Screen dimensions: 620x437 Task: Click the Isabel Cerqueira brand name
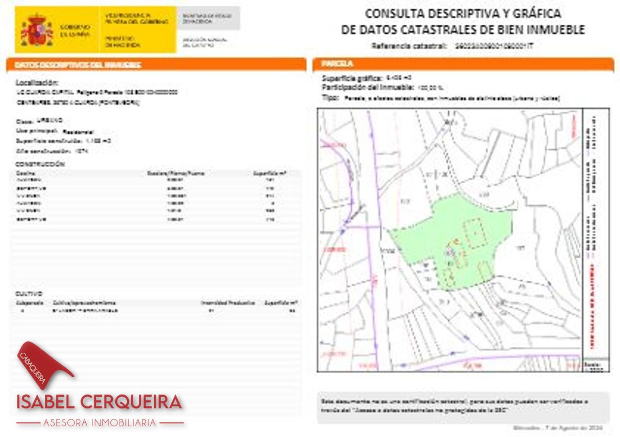(x=99, y=402)
